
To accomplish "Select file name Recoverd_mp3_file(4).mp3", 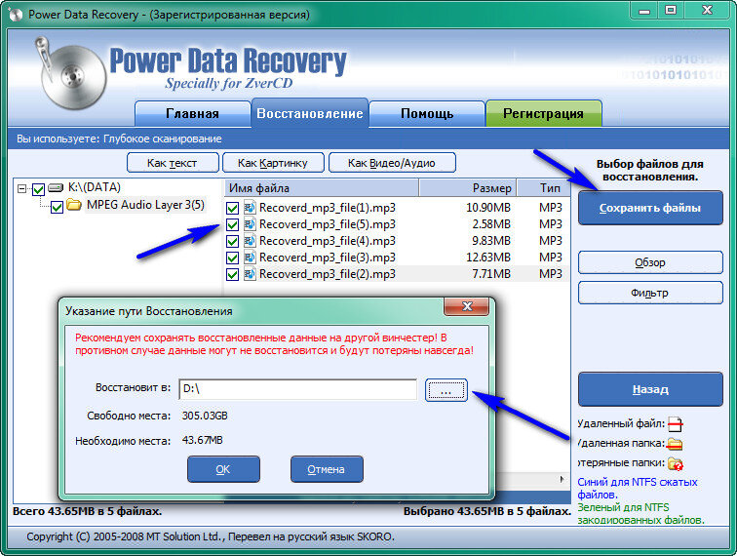I will pyautogui.click(x=328, y=240).
